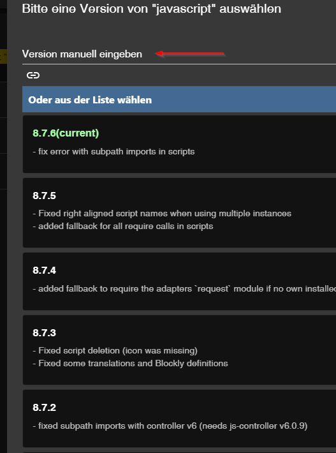Click the dialog title about "javascript" version
Viewport: 336px width, 453px height.
[x=152, y=9]
